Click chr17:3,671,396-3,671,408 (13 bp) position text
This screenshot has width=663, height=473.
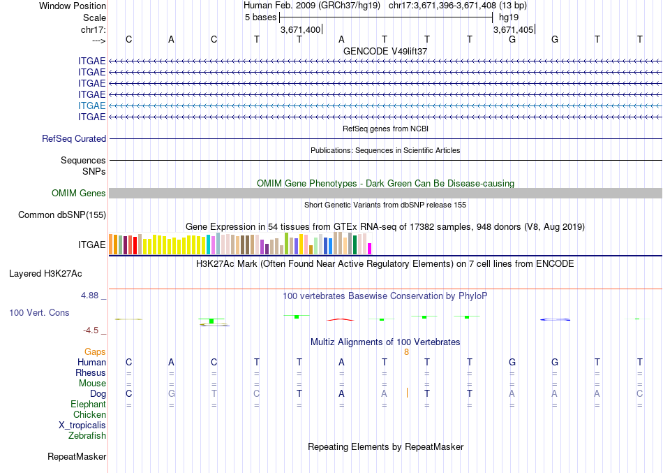[x=458, y=6]
